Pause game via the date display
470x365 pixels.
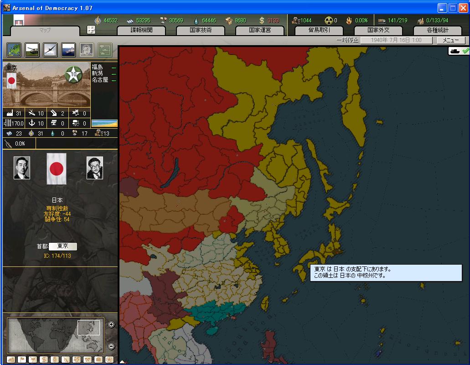pyautogui.click(x=397, y=40)
